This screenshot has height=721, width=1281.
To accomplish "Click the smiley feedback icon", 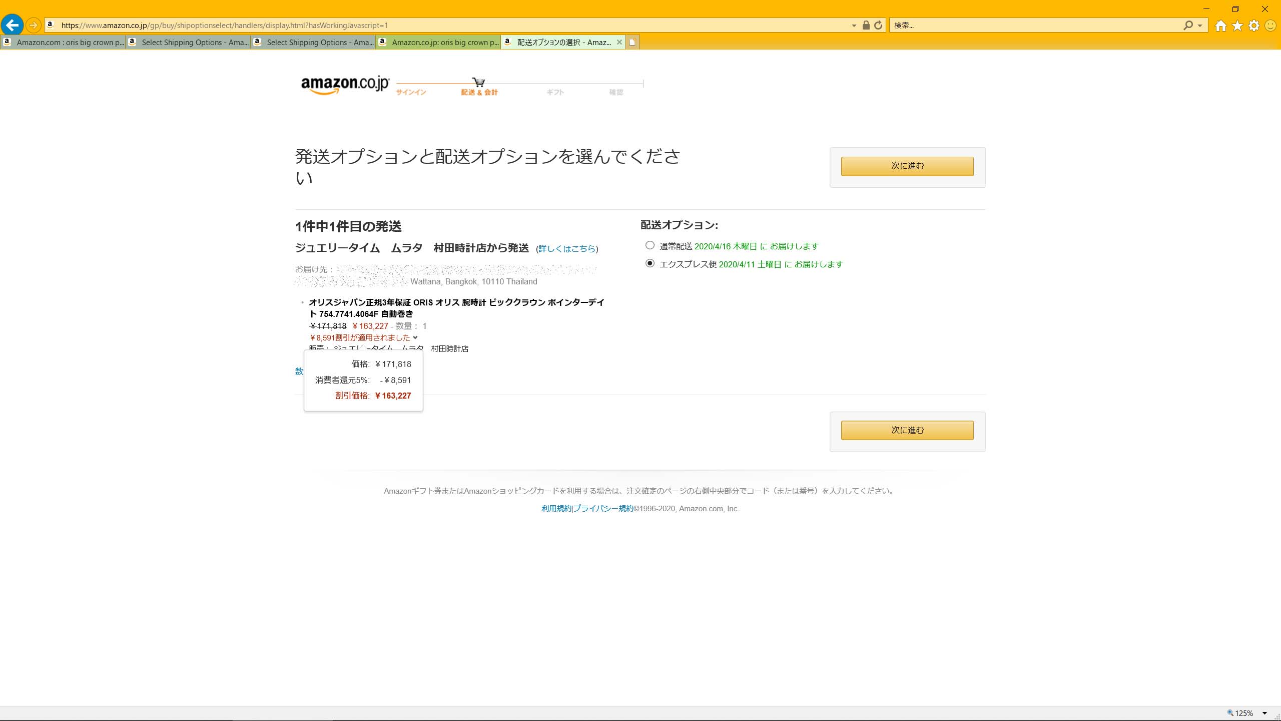I will tap(1270, 26).
